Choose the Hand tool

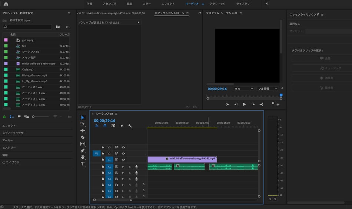tap(83, 157)
